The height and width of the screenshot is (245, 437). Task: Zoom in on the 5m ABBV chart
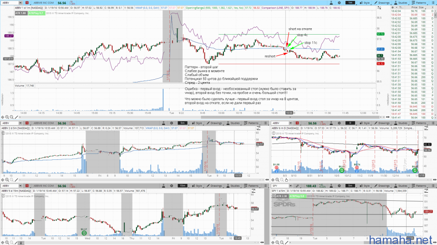point(7,180)
